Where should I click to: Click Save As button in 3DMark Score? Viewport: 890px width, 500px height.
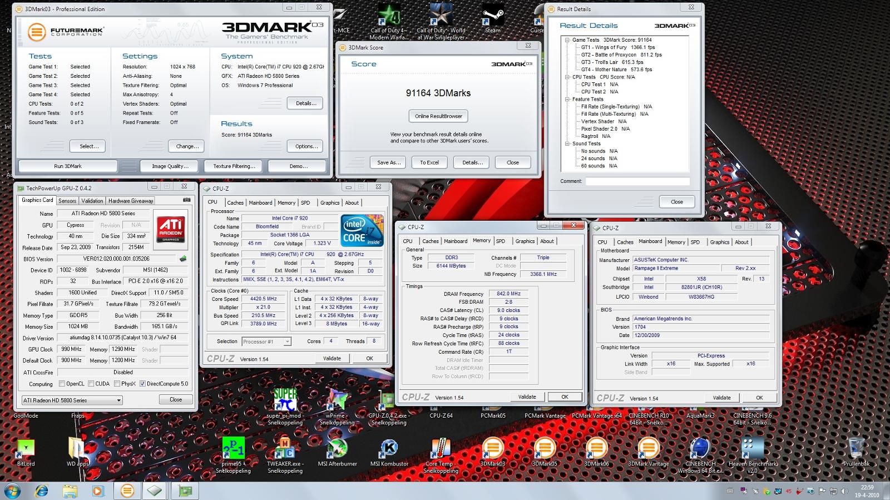pos(388,162)
